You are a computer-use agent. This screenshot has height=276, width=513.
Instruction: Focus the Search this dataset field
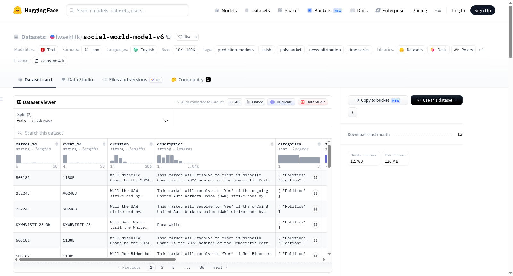172,133
